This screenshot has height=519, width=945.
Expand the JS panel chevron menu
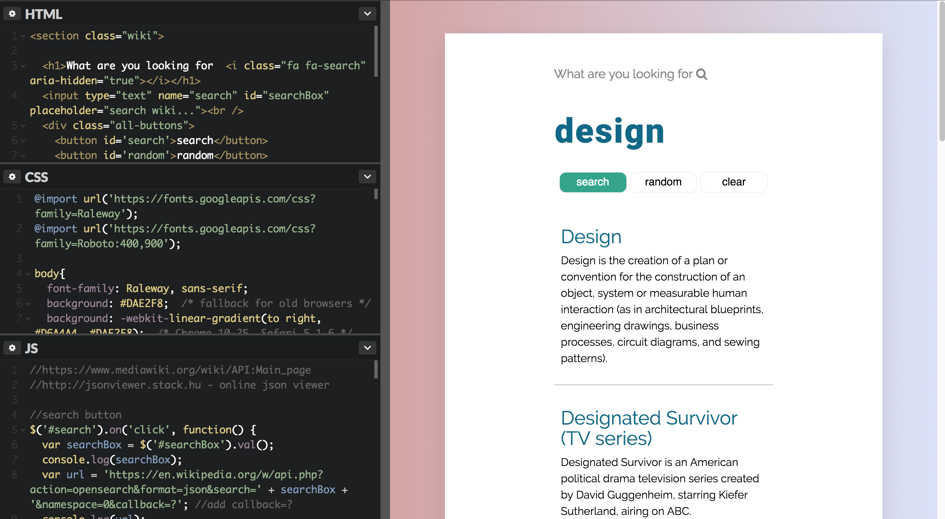pos(367,348)
